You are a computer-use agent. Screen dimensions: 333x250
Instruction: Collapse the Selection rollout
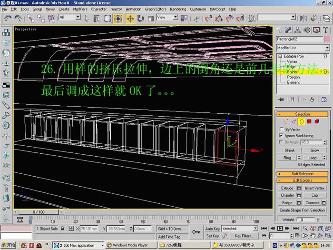click(302, 114)
